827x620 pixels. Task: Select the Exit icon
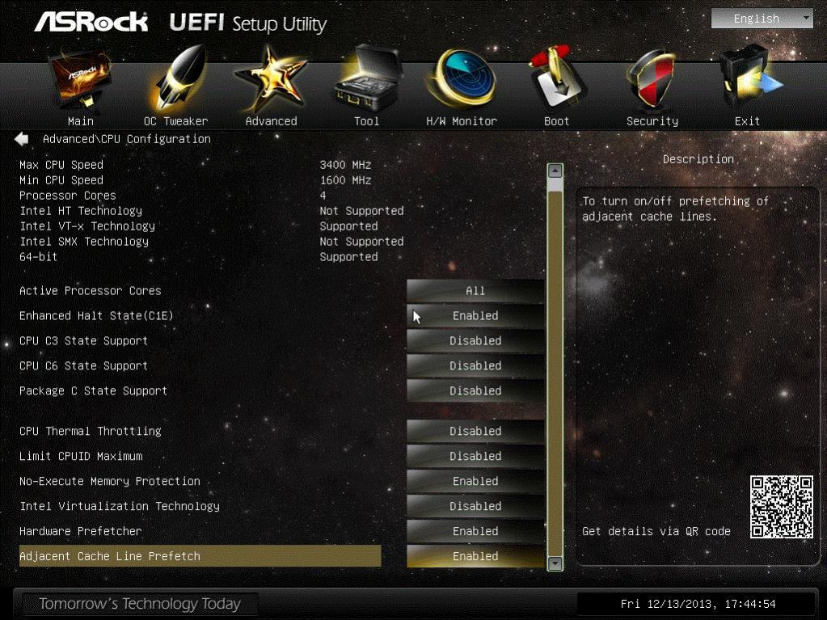click(748, 78)
